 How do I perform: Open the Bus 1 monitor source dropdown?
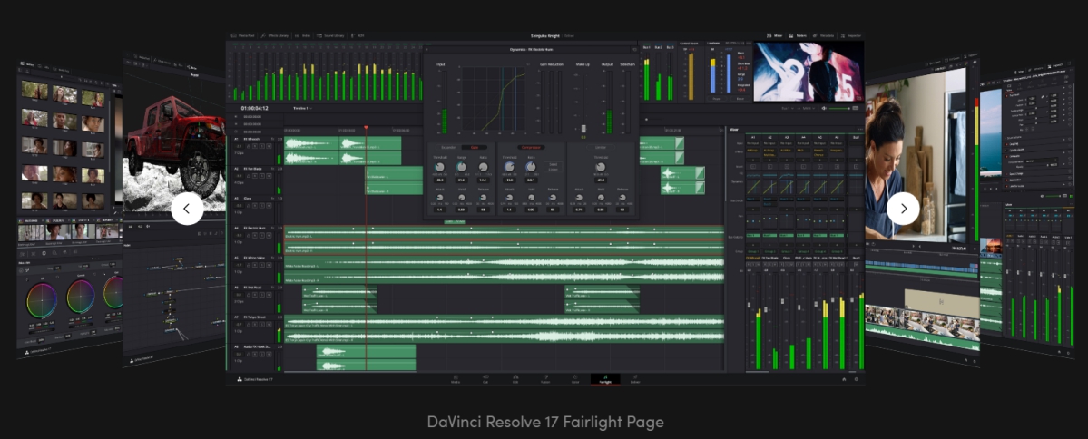click(788, 108)
